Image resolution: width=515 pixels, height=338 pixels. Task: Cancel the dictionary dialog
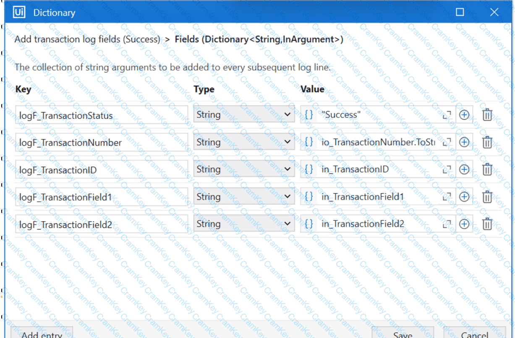coord(474,333)
